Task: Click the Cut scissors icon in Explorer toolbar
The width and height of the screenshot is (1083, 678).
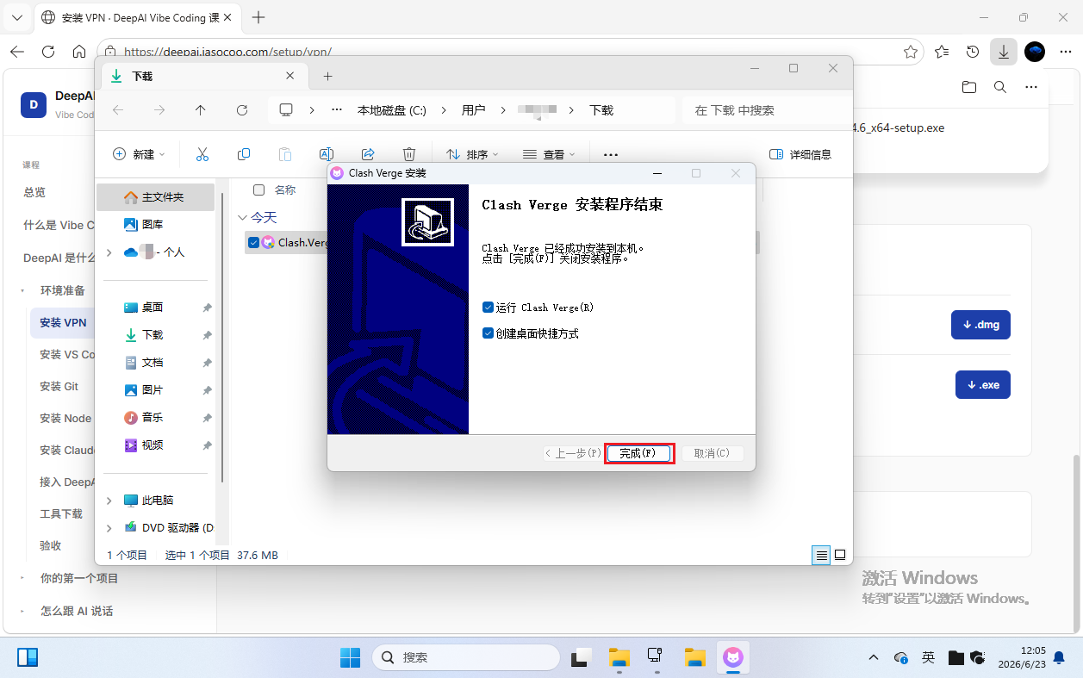Action: [x=202, y=154]
